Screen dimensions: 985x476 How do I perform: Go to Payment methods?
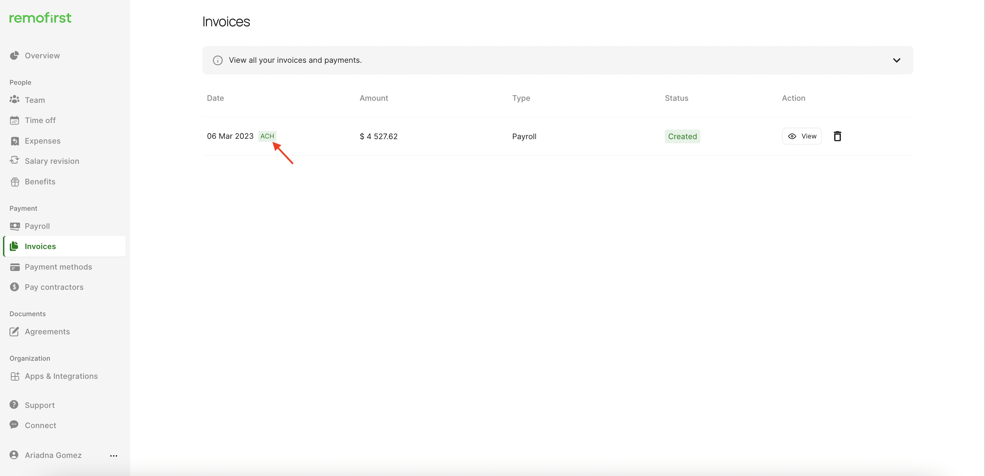point(58,267)
